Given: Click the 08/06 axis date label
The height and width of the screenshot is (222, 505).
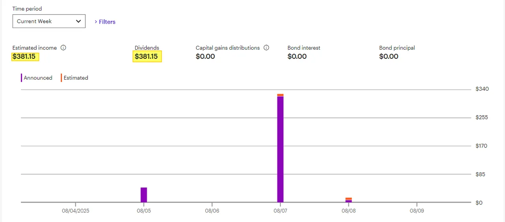Looking at the screenshot, I should (212, 211).
